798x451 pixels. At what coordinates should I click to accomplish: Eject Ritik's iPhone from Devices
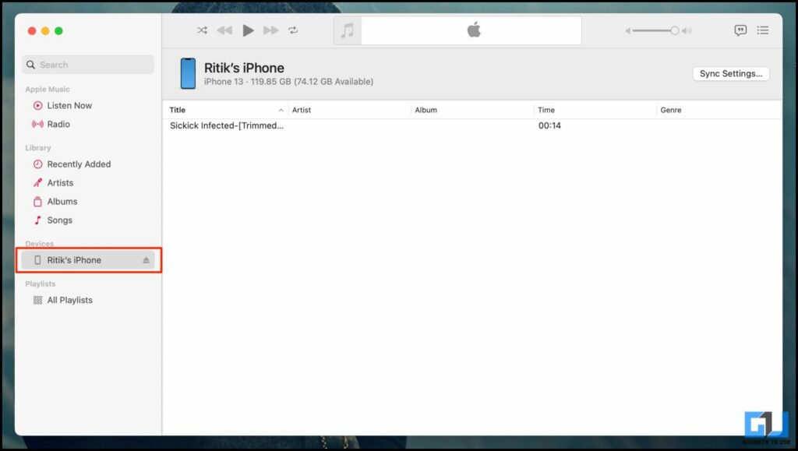147,259
